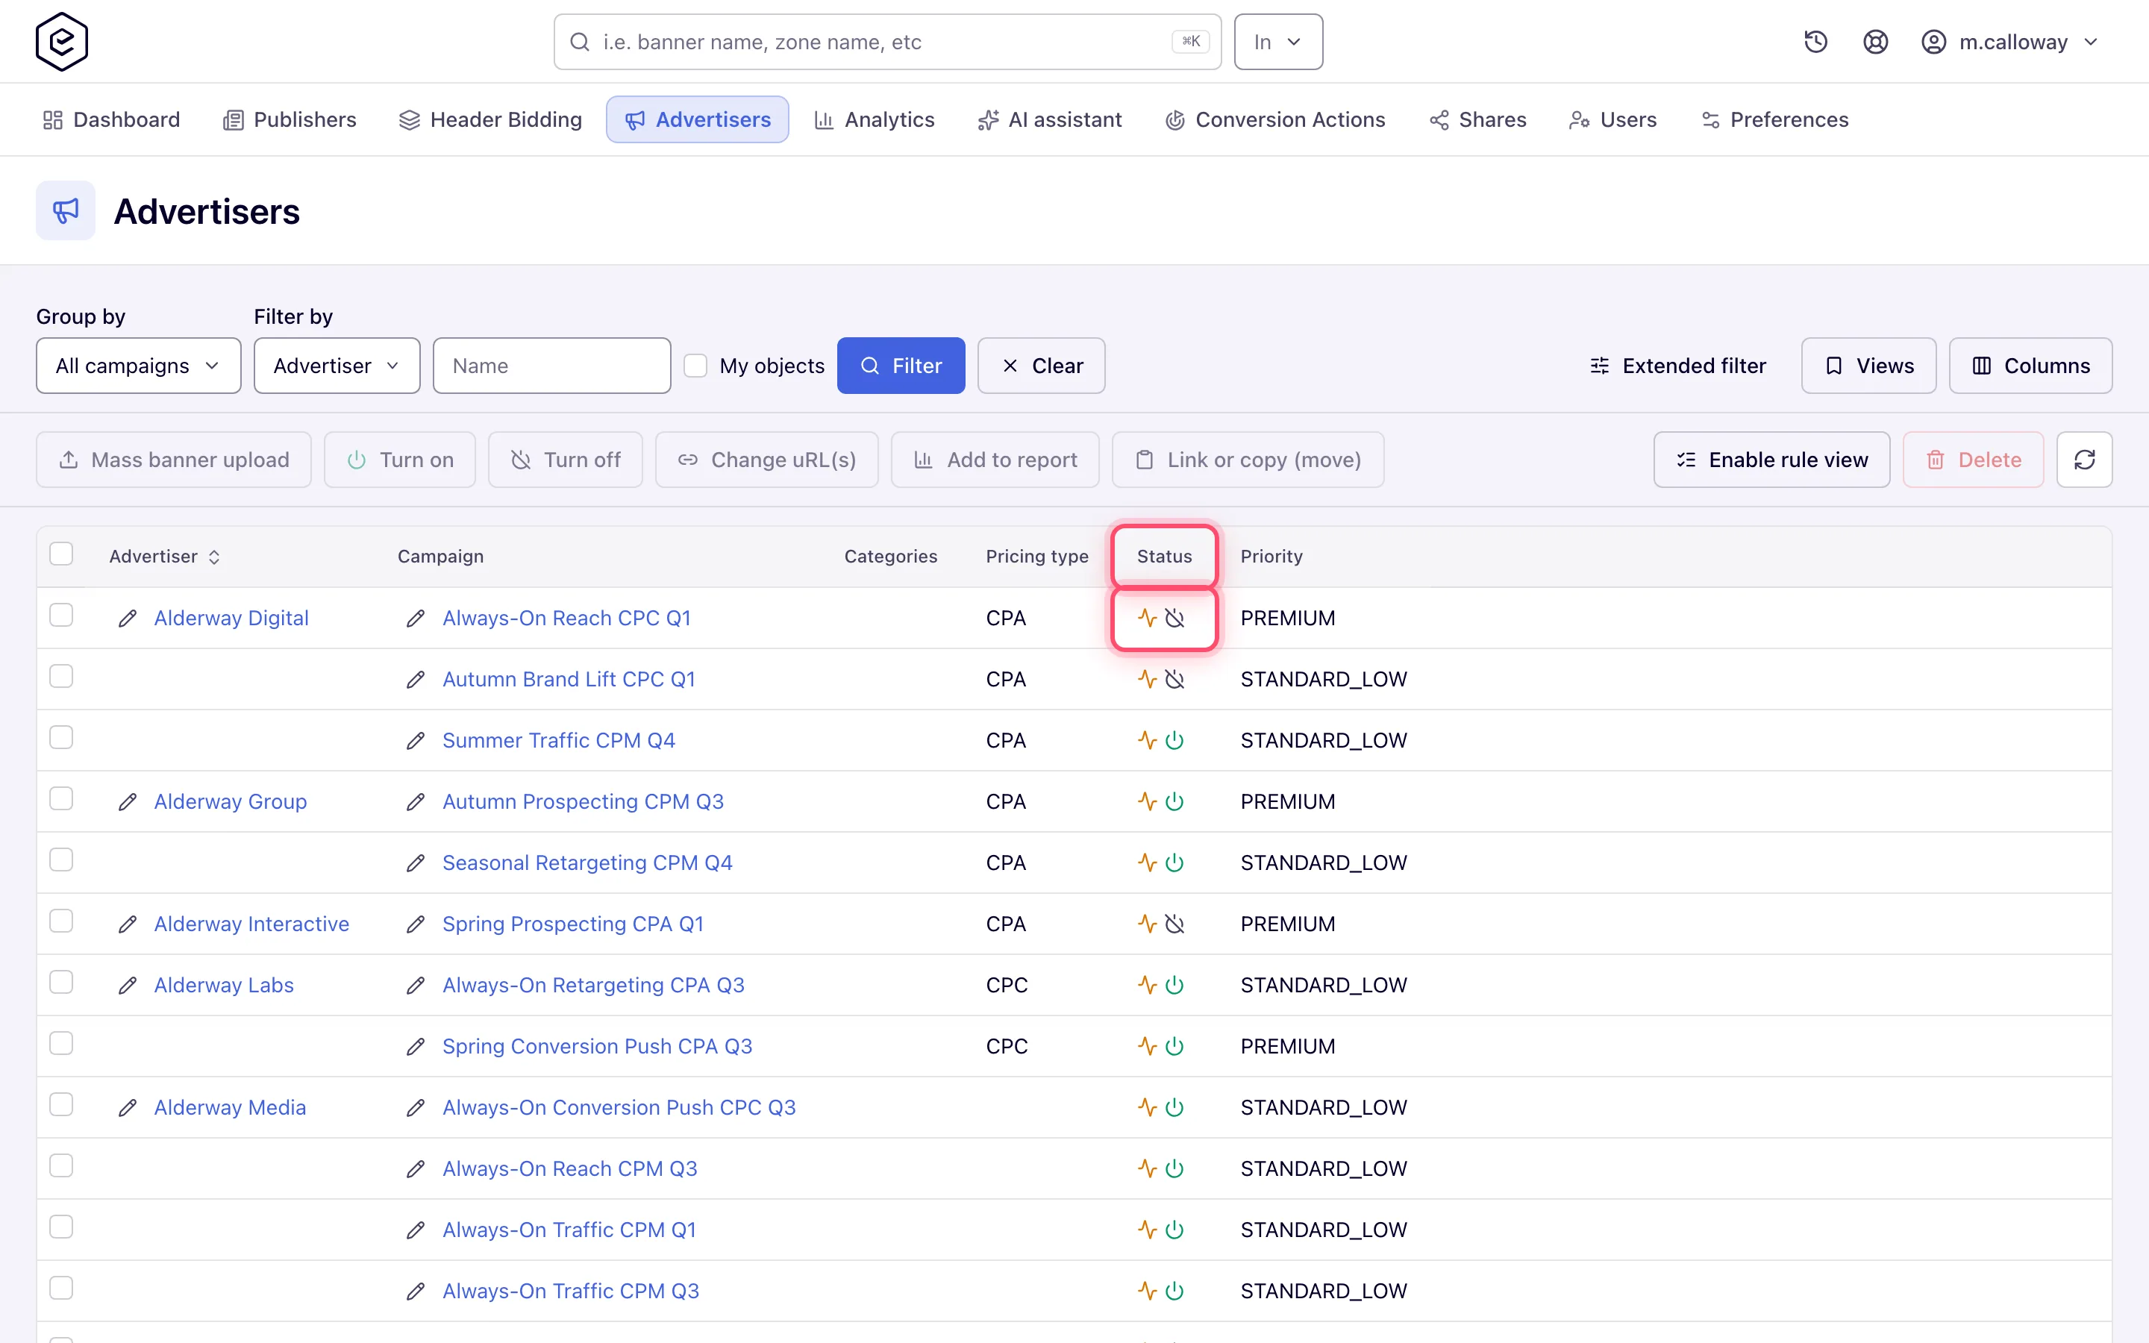This screenshot has width=2149, height=1343.
Task: Open the All campaigns group-by dropdown
Action: click(139, 365)
